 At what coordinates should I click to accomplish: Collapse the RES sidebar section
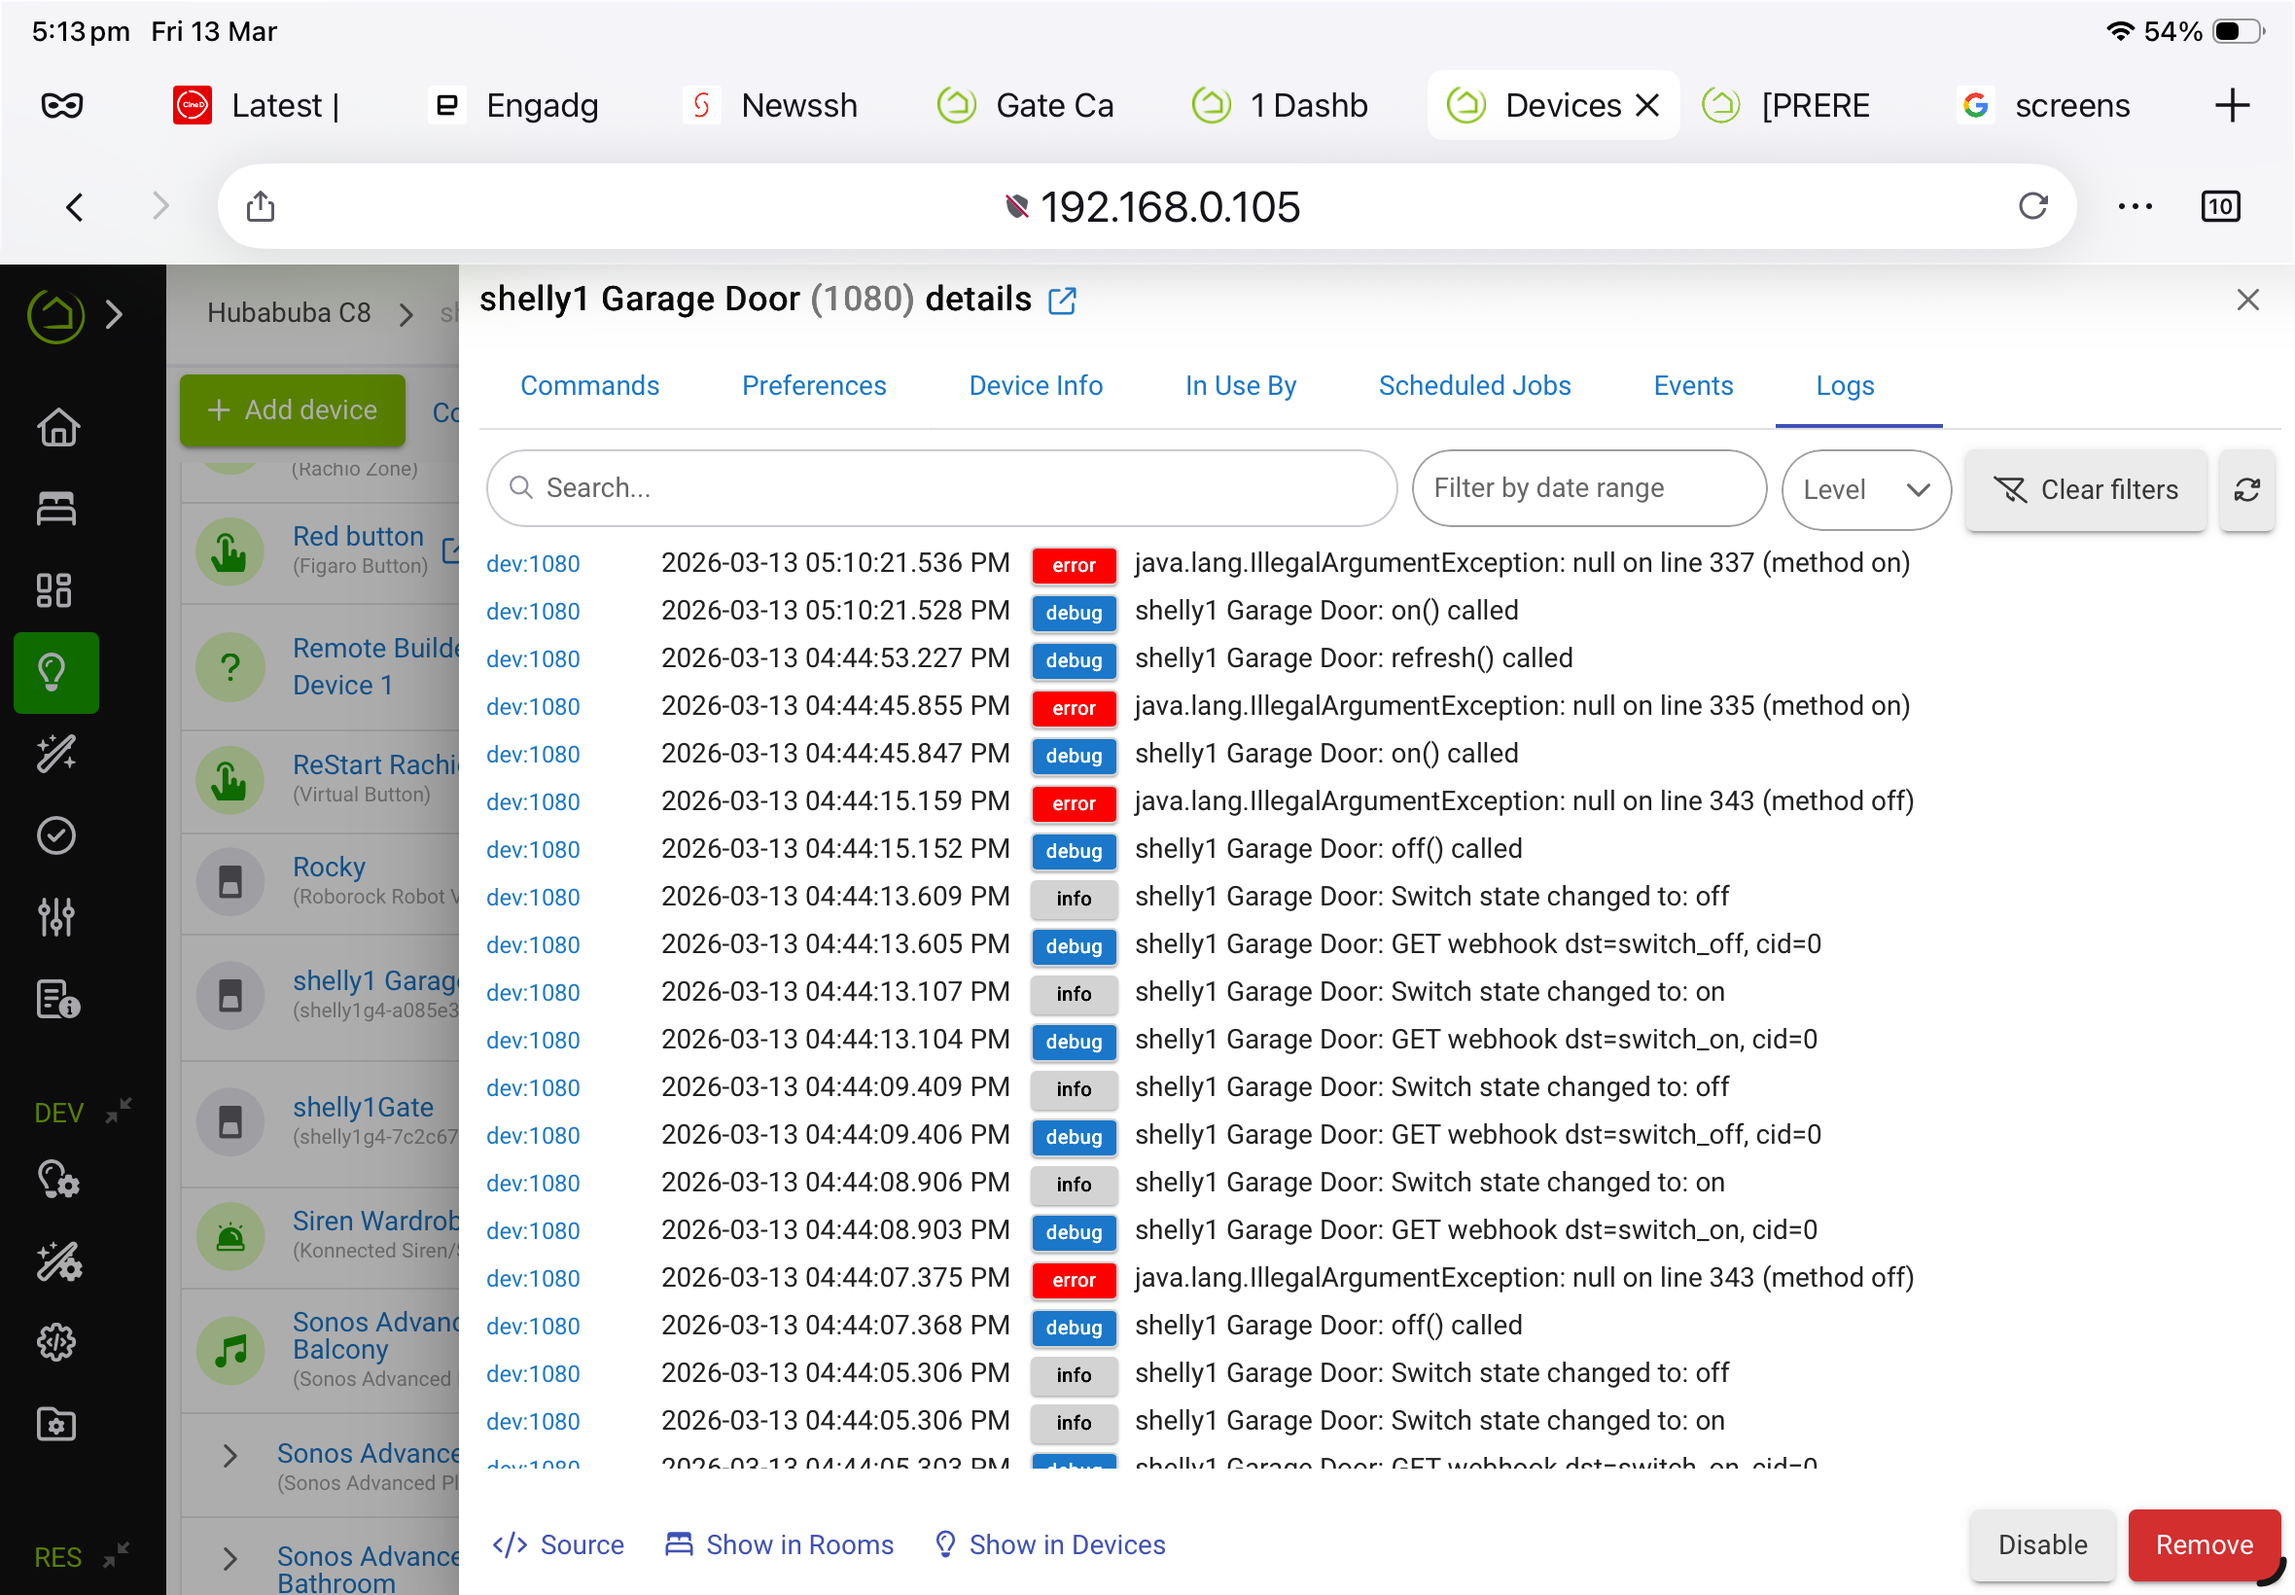pyautogui.click(x=117, y=1556)
